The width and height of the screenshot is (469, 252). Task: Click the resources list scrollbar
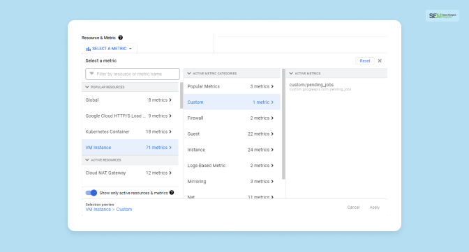[181, 95]
